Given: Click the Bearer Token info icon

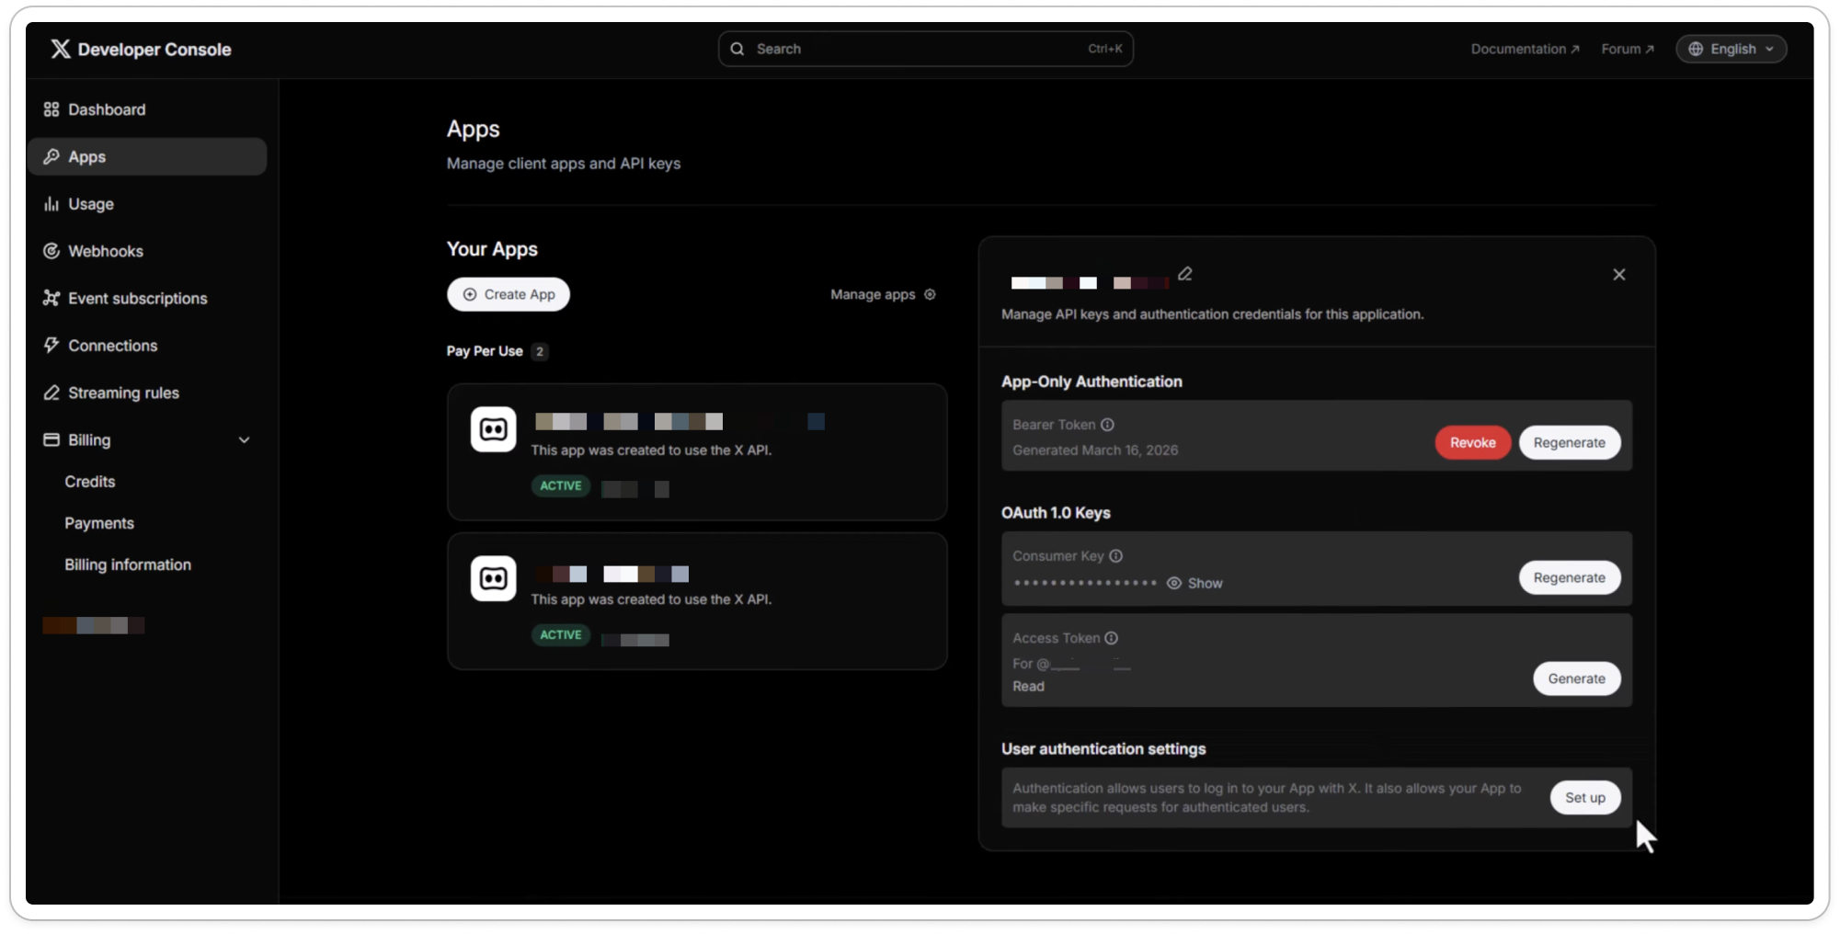Looking at the screenshot, I should [1108, 425].
